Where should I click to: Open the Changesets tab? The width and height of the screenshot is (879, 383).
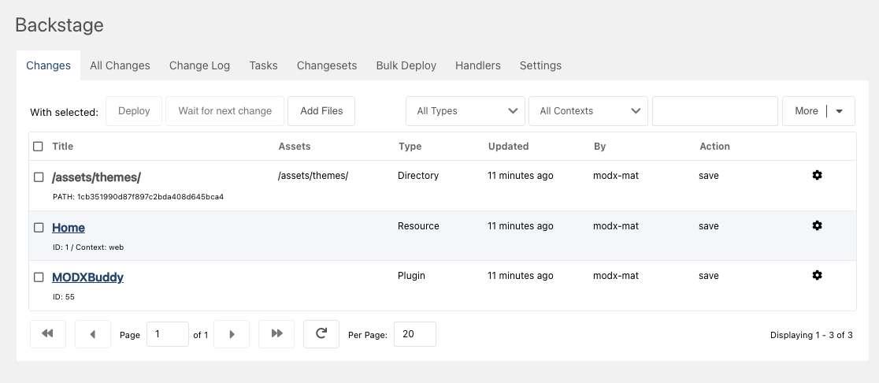327,65
